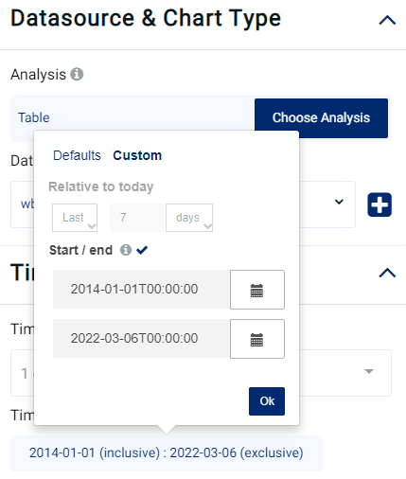The height and width of the screenshot is (479, 406).
Task: Click the Table analysis link
Action: pos(34,117)
